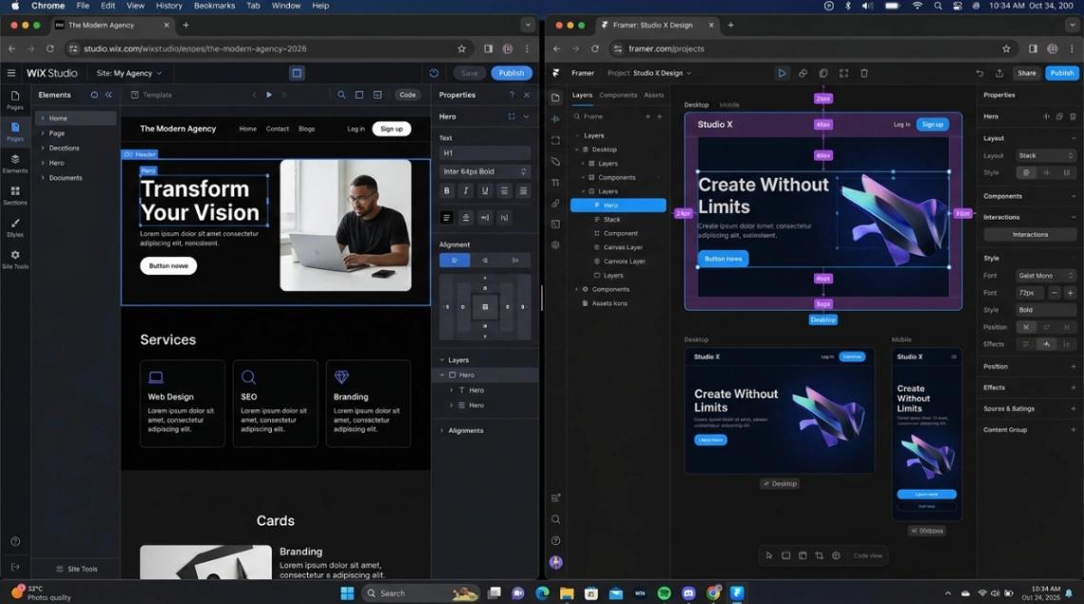Click the Framer export upload icon
The height and width of the screenshot is (604, 1084).
(999, 72)
